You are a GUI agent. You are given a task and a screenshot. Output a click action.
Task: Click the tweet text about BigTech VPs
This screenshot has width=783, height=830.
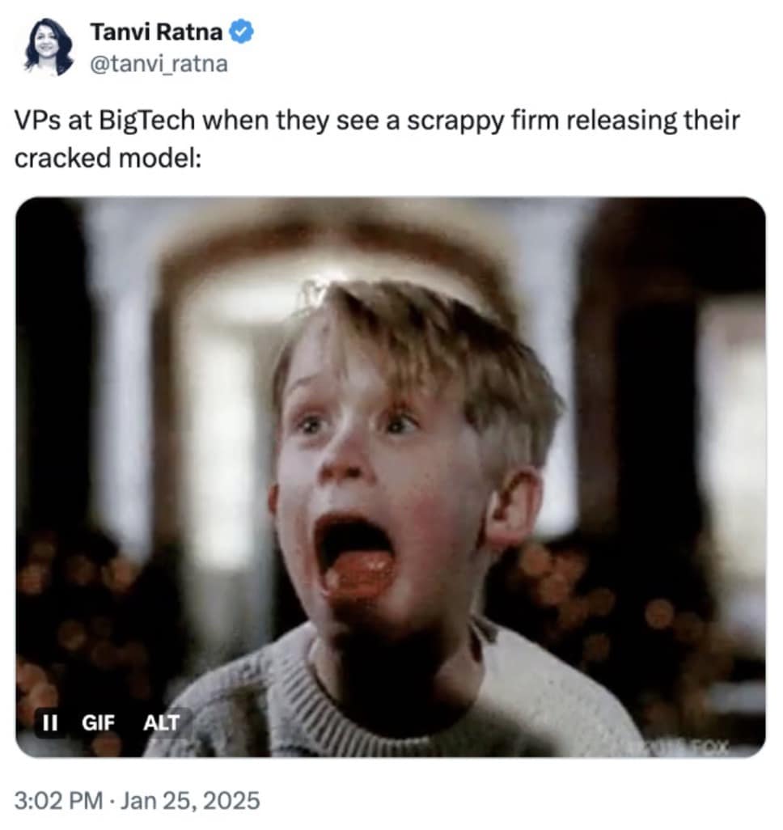pyautogui.click(x=377, y=138)
